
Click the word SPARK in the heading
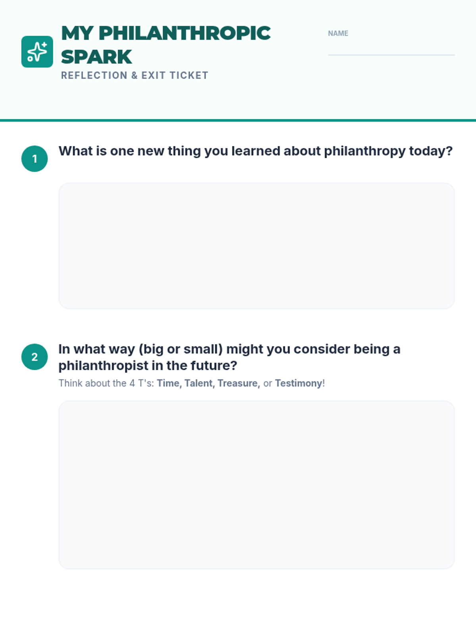(x=96, y=57)
